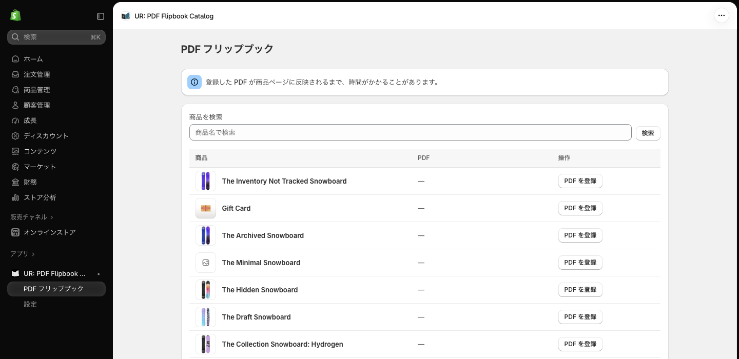
Task: Click The Minimal Snowboard placeholder image icon
Action: coord(206,263)
